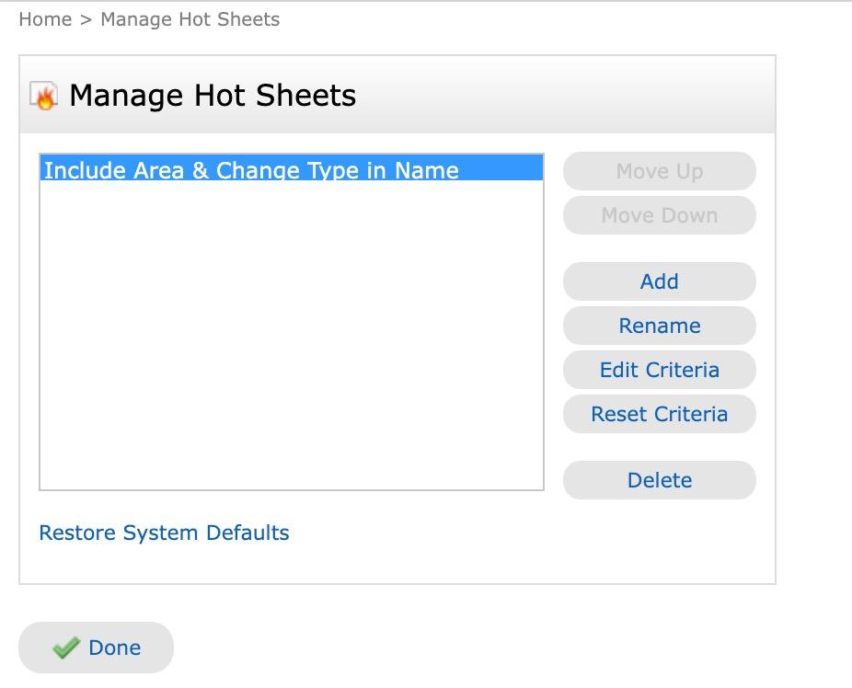Click the flame Hot Sheets icon
The height and width of the screenshot is (688, 852).
point(43,96)
